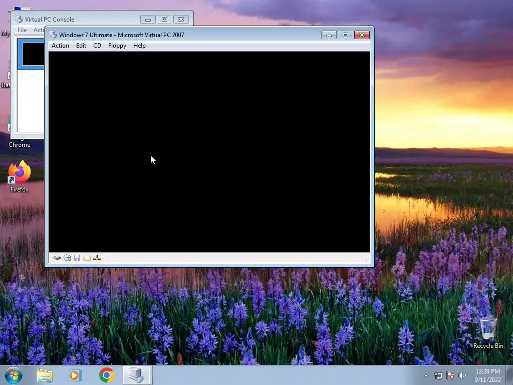Maximize the Virtual PC Console window
The width and height of the screenshot is (513, 385).
pos(164,20)
